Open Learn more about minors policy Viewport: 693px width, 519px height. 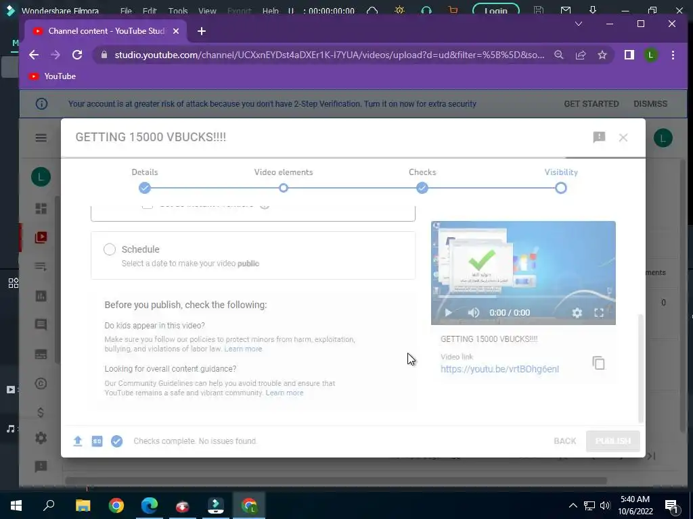[x=243, y=349]
